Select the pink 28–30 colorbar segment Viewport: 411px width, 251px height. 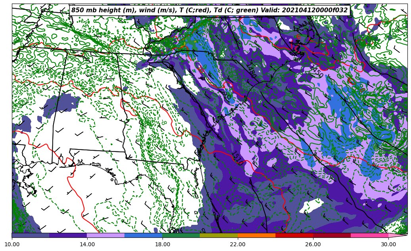[369, 235]
